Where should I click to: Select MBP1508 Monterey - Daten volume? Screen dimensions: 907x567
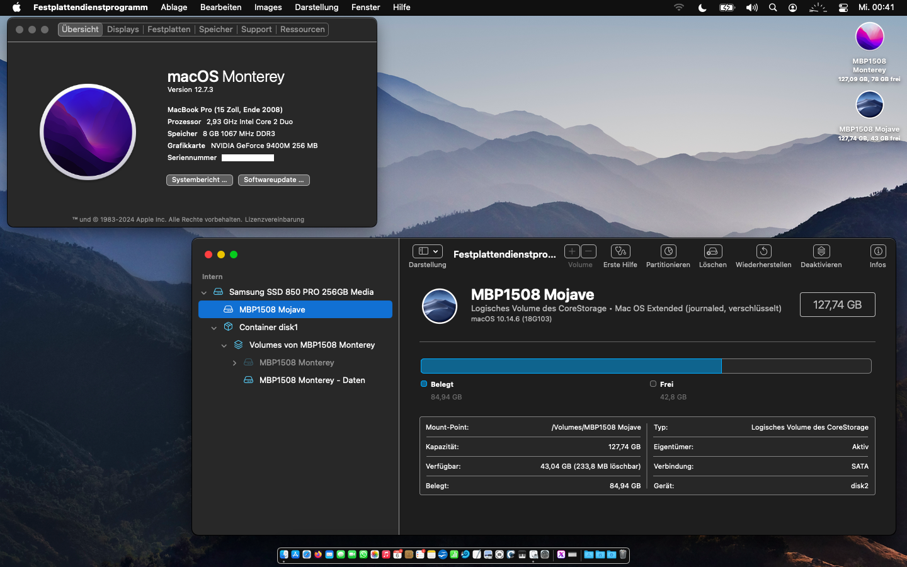(x=312, y=381)
